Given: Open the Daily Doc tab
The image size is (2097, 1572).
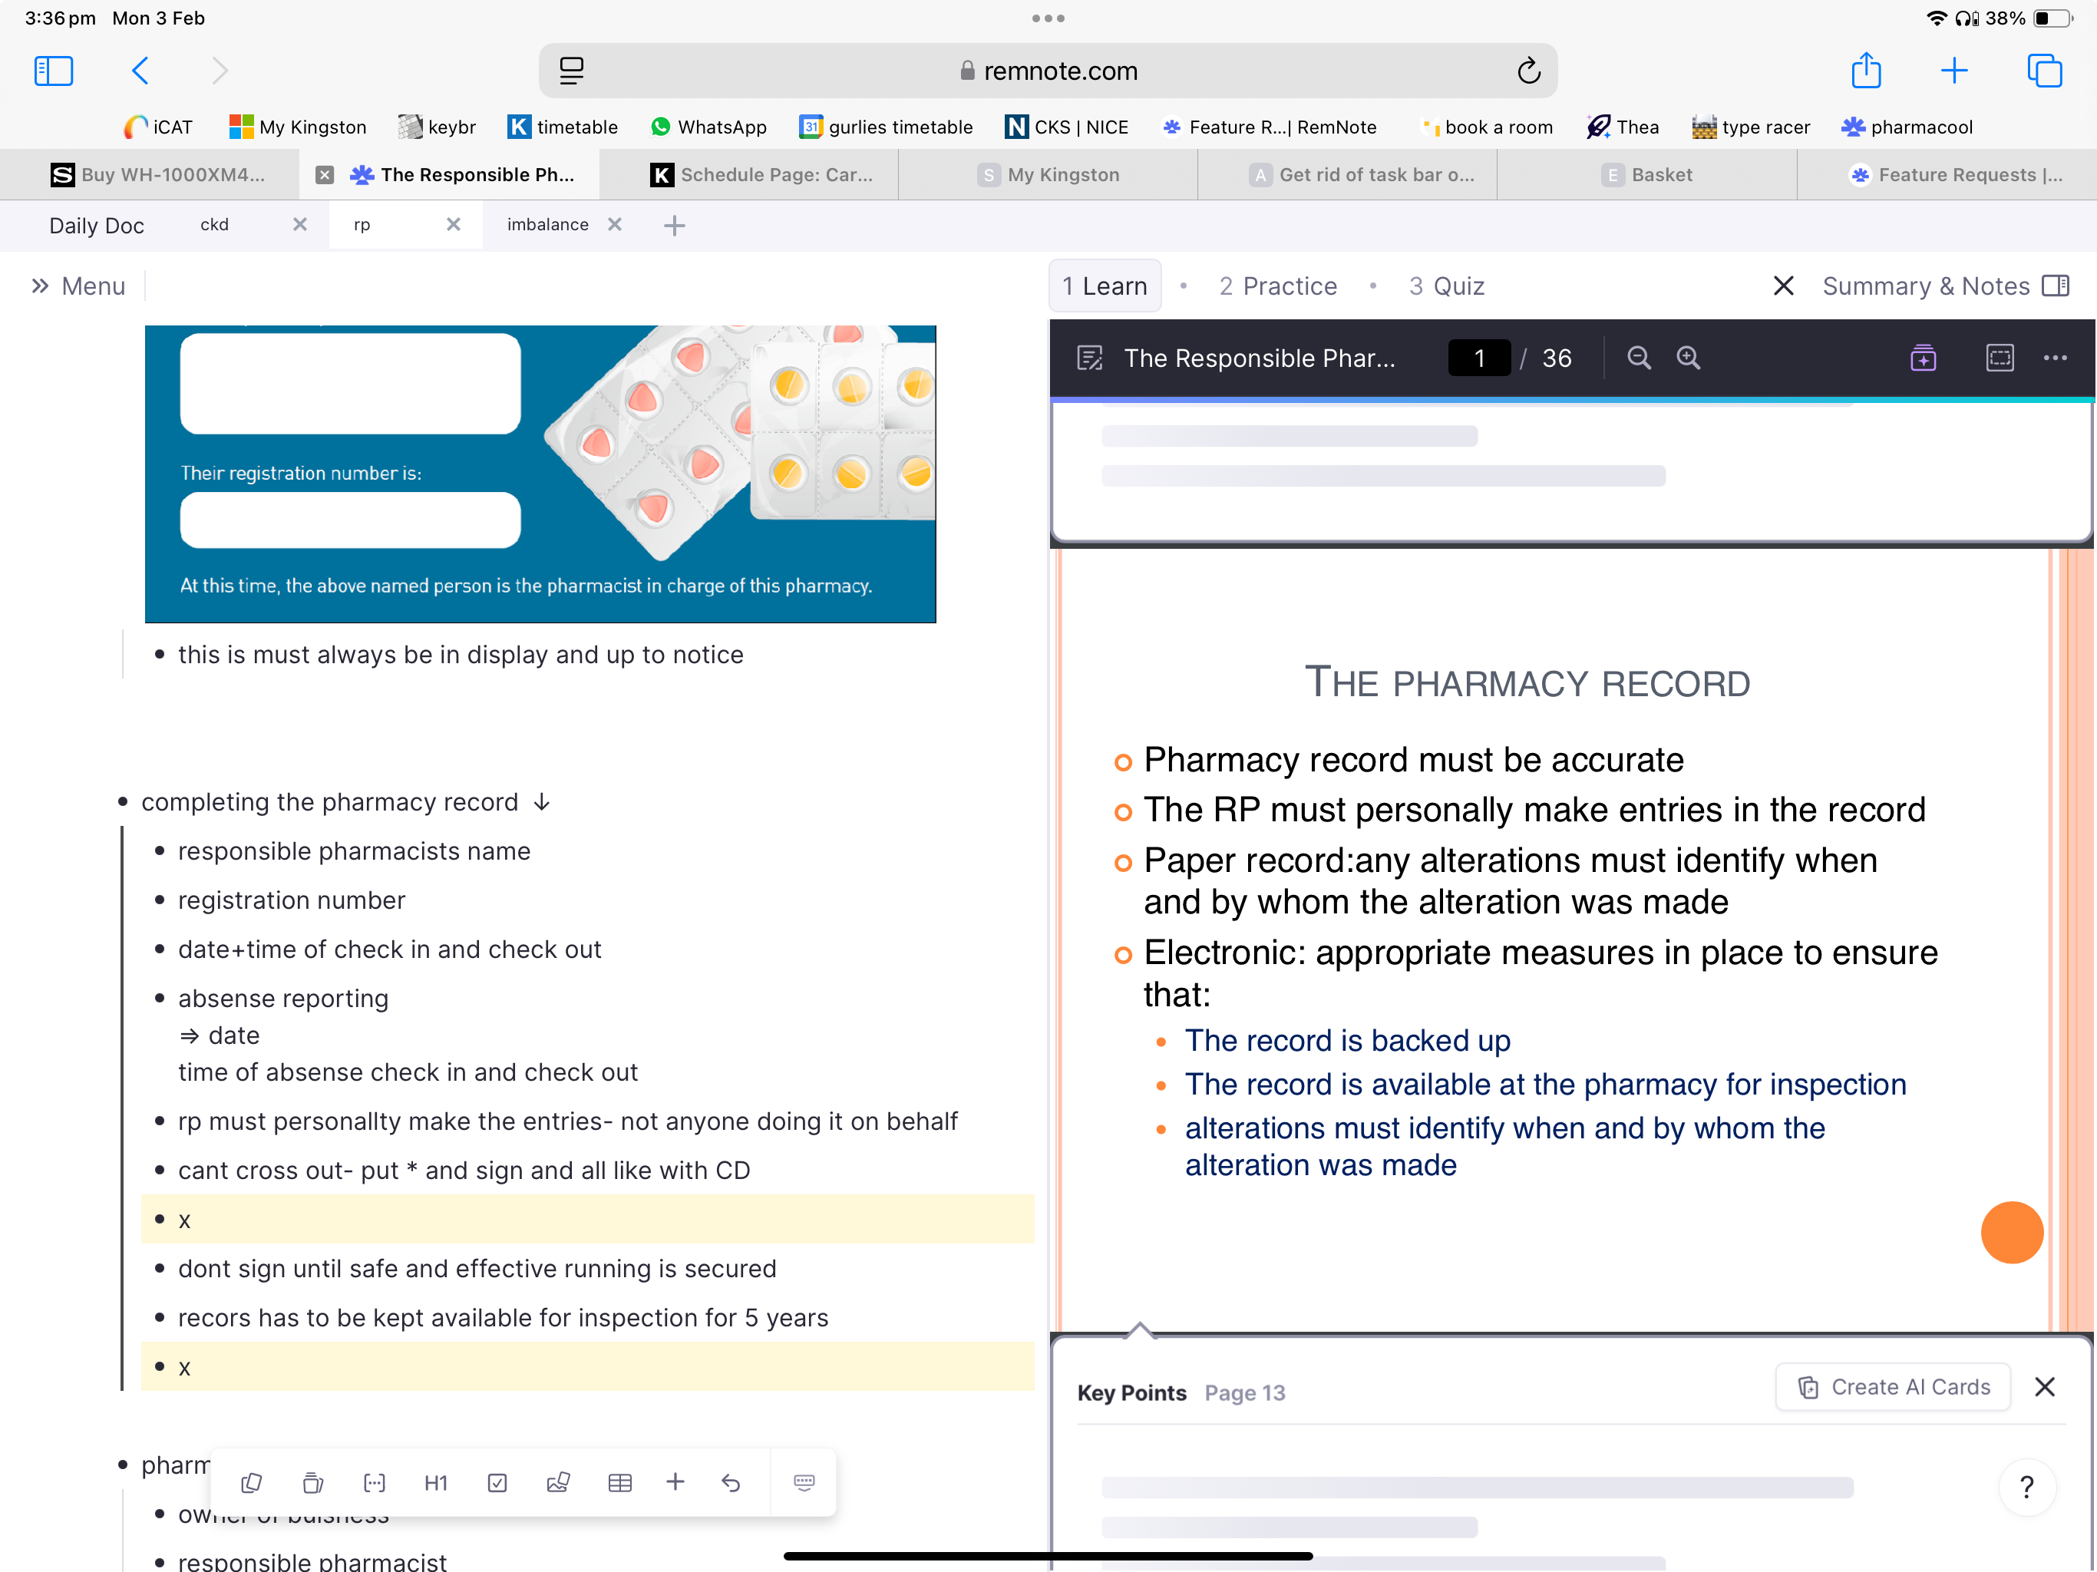Looking at the screenshot, I should pos(97,225).
